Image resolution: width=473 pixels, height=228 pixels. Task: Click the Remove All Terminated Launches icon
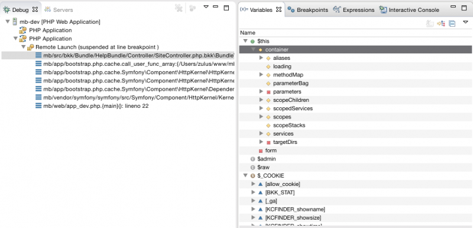point(179,8)
